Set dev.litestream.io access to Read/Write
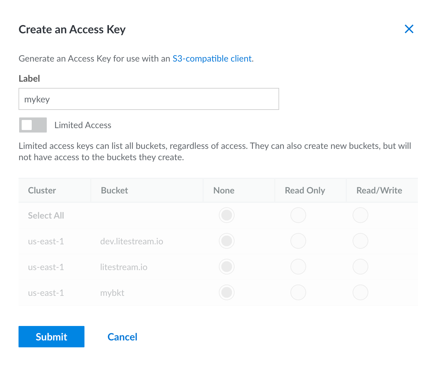The image size is (438, 369). click(x=360, y=241)
